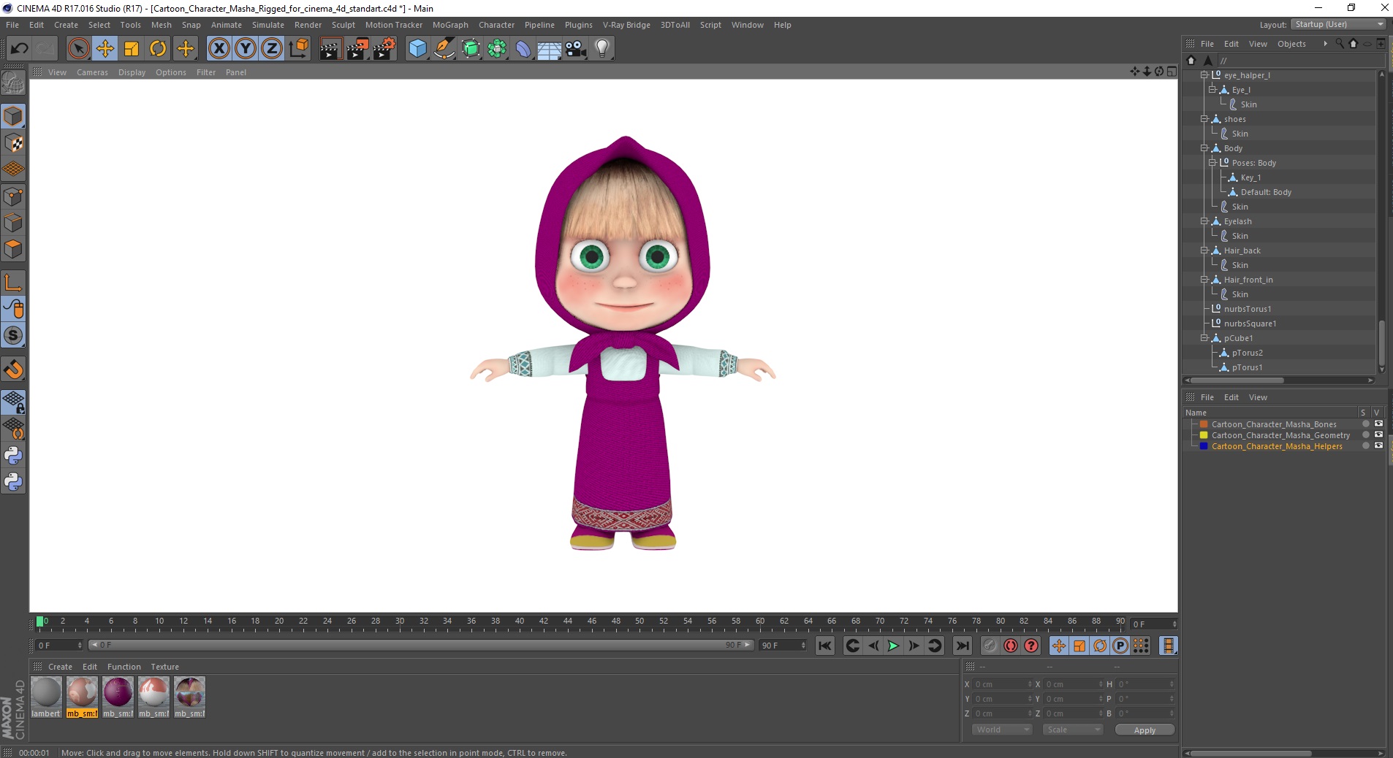Open material manager Texture menu

tap(164, 667)
